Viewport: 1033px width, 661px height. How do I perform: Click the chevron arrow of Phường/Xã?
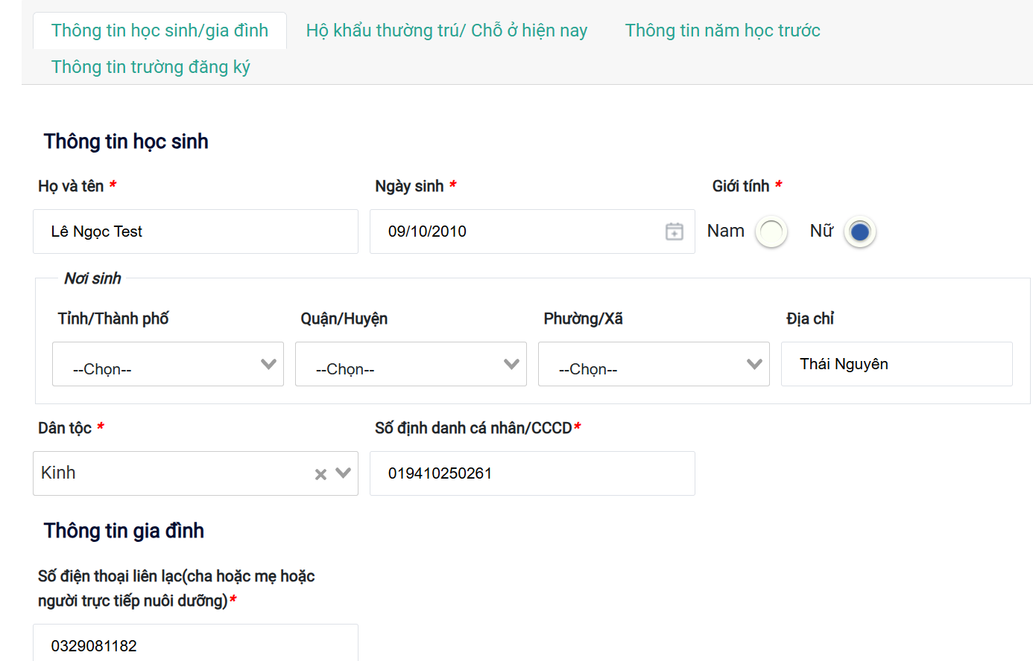(754, 364)
